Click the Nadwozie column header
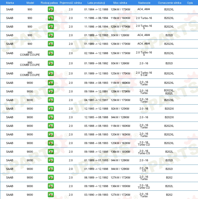The width and height of the screenshot is (198, 199). (144, 3)
